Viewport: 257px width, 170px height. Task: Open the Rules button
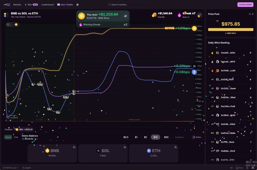[197, 137]
